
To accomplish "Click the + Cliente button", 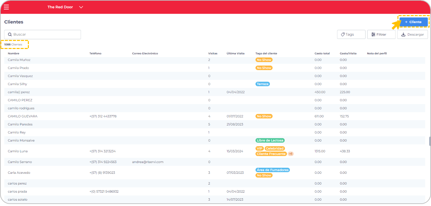I will pyautogui.click(x=413, y=22).
